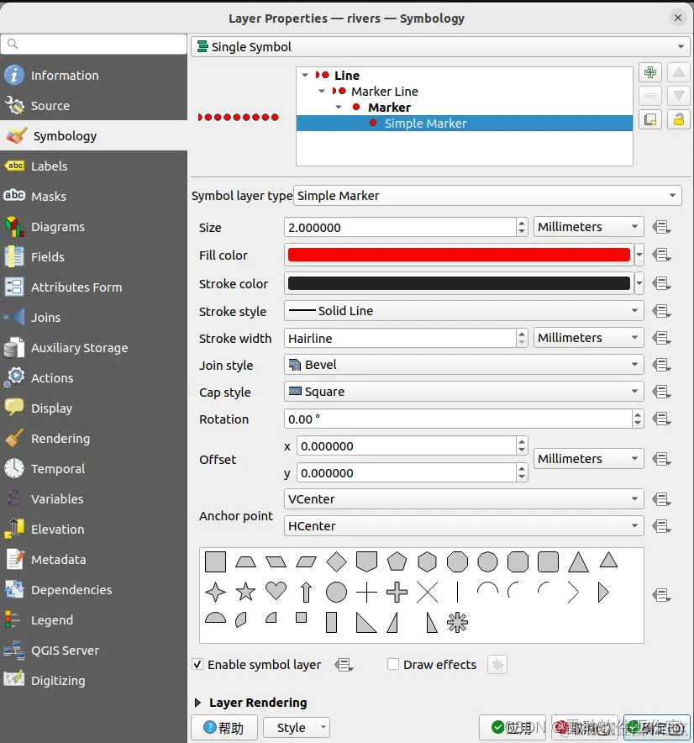The image size is (694, 743).
Task: Select Simple Marker in symbol tree
Action: (x=465, y=124)
